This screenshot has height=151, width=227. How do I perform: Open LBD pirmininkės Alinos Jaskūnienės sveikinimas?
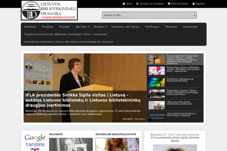pos(179,103)
